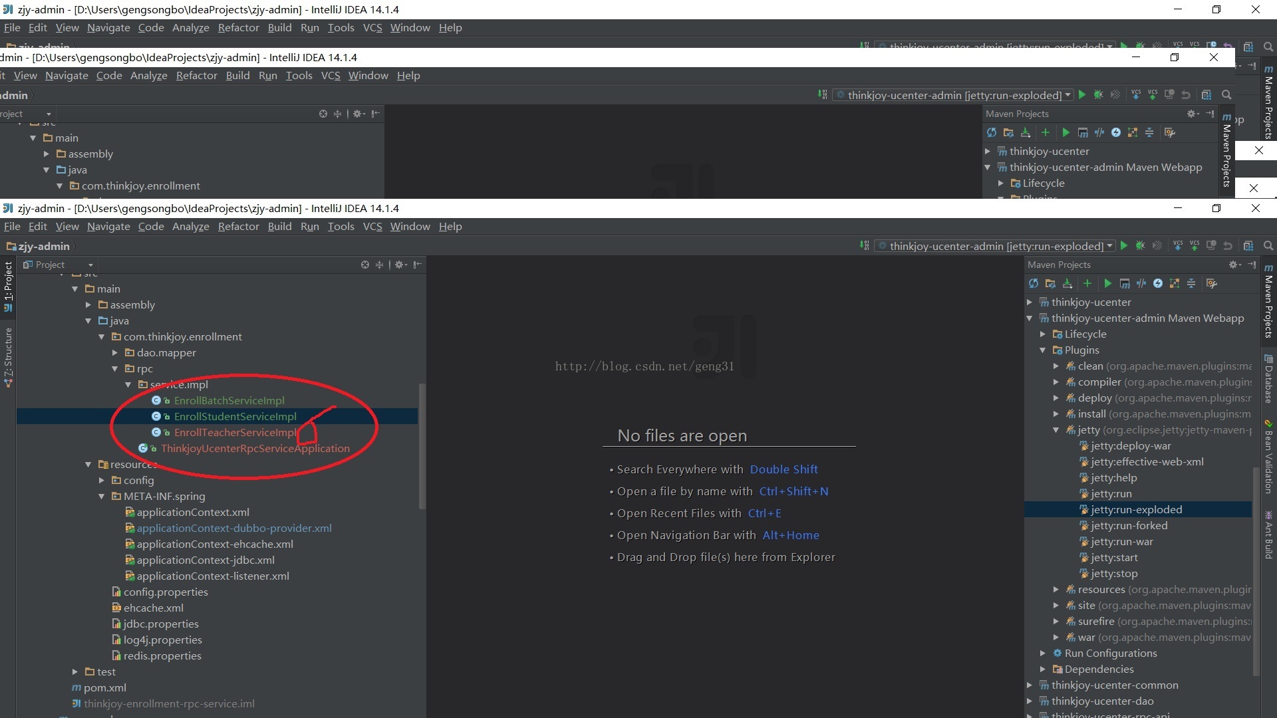The height and width of the screenshot is (718, 1277).
Task: Select EnrollBatchServiceImpl in project tree
Action: pos(229,400)
